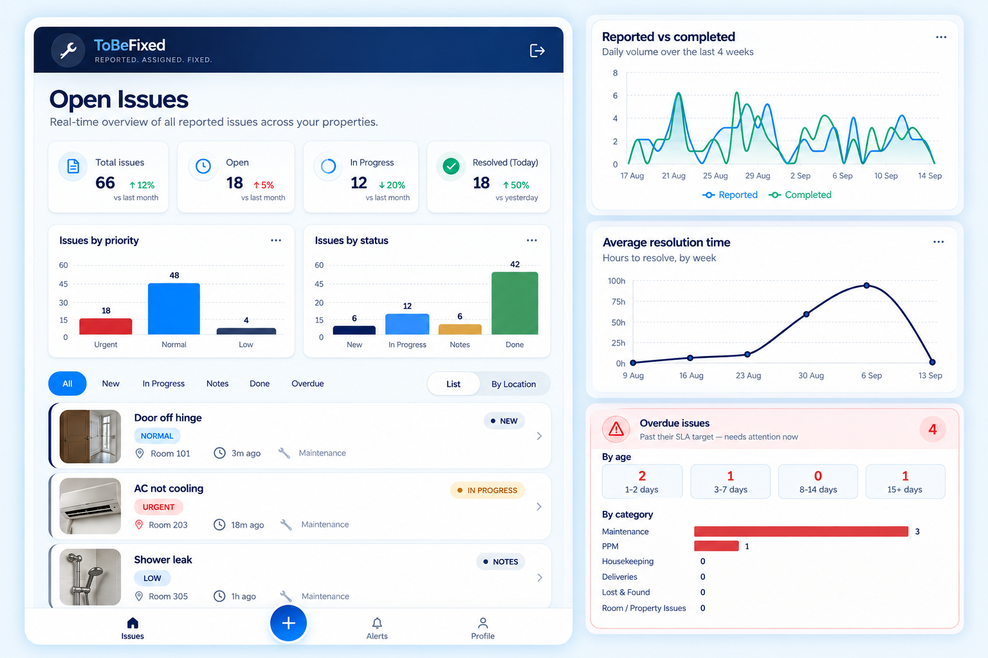Screen dimensions: 988x658
Task: Open the Door off hinge photo thumbnail
Action: coord(90,437)
